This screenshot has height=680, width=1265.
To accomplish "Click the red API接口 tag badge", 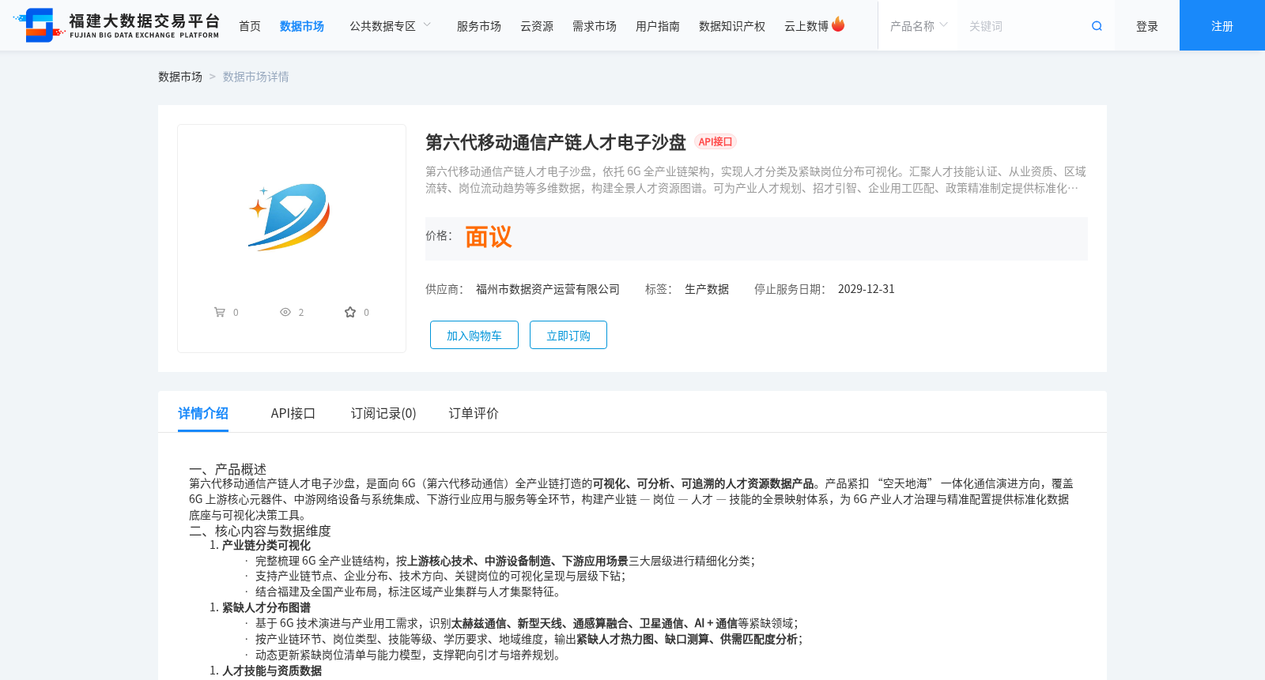I will point(716,142).
